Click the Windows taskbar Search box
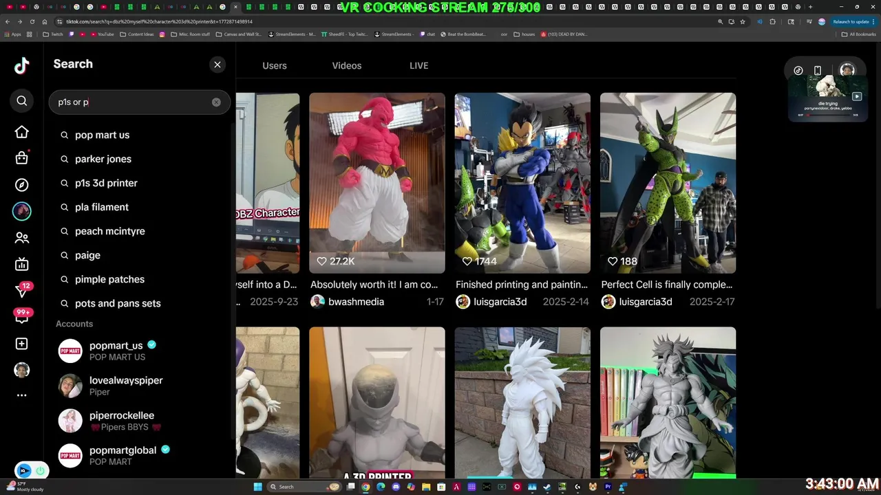This screenshot has width=881, height=495. coord(305,487)
